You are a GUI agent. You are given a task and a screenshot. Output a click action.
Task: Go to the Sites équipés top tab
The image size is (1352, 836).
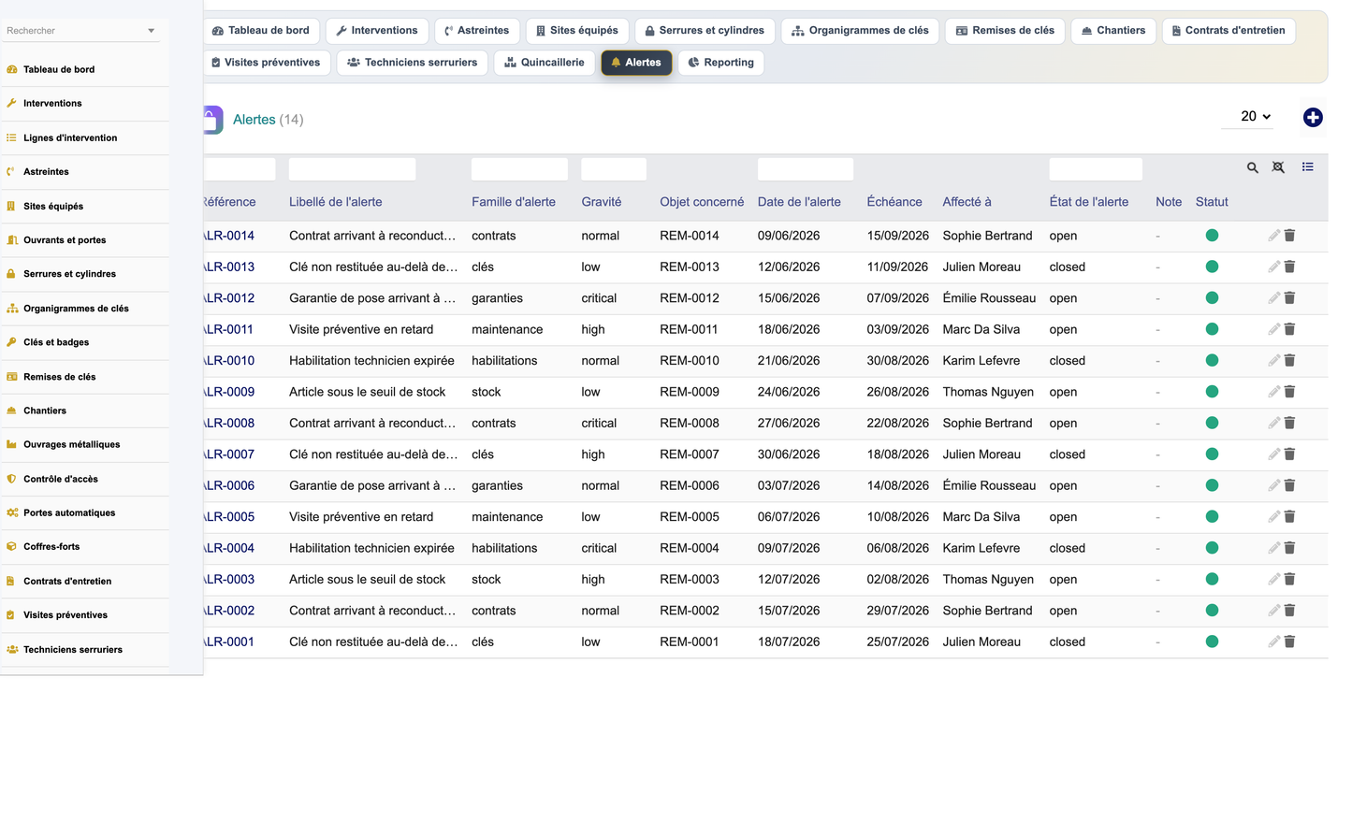click(577, 31)
